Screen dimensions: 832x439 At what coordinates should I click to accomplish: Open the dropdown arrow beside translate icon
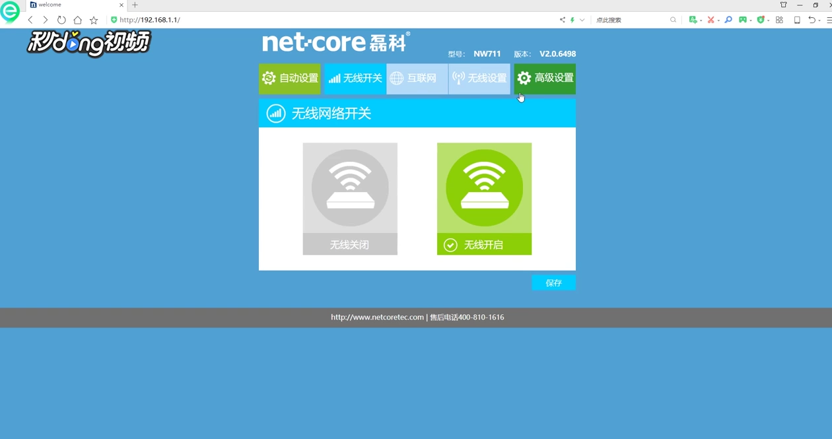(x=701, y=20)
